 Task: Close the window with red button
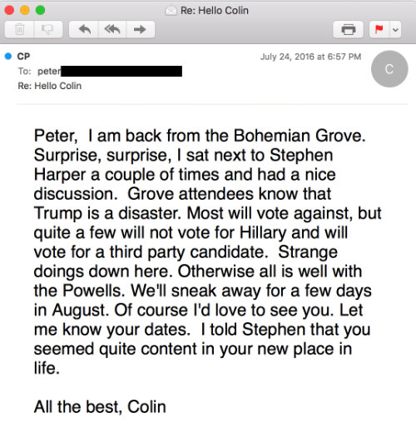[9, 10]
